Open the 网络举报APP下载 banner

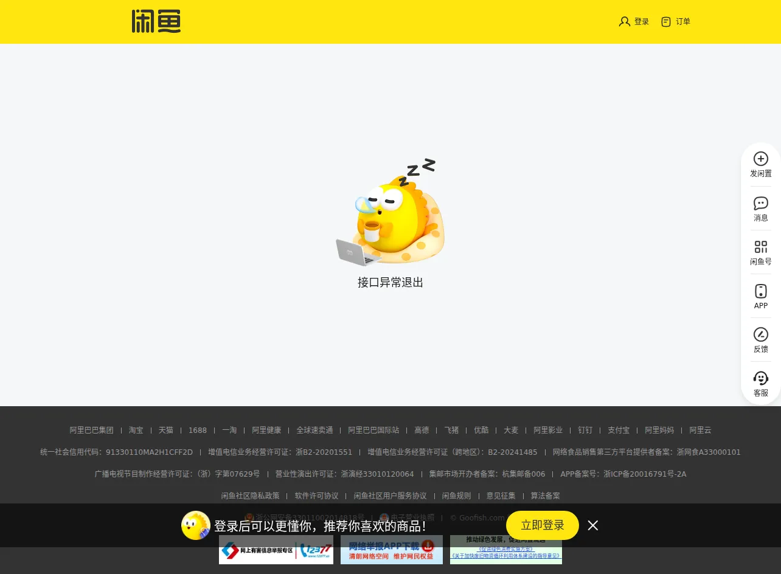click(x=392, y=550)
